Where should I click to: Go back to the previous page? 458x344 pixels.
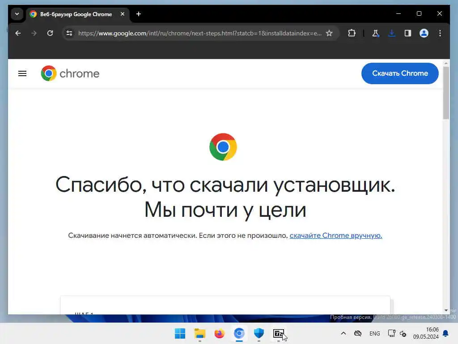click(18, 33)
